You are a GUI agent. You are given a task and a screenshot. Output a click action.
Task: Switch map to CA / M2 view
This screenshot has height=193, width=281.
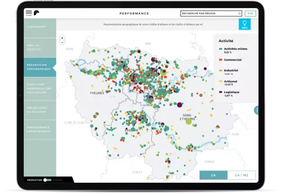pos(241,175)
